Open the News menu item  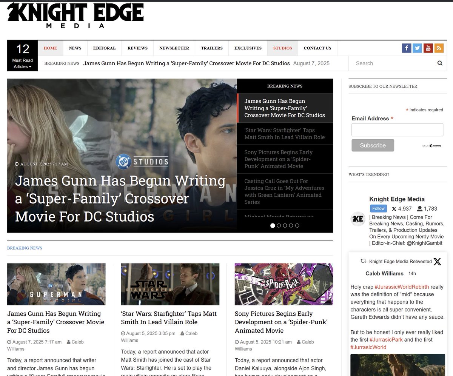click(x=75, y=48)
